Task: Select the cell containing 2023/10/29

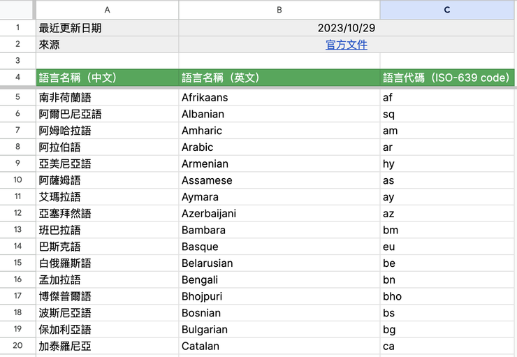Action: (347, 28)
